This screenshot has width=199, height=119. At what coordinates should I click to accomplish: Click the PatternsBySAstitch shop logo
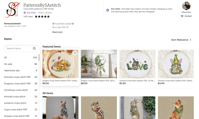[12, 10]
